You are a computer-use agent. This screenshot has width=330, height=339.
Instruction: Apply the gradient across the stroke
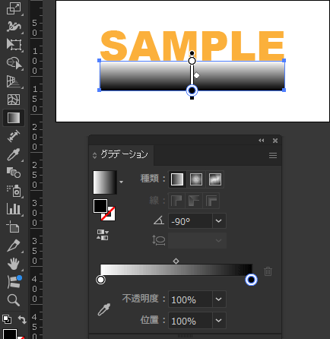(x=211, y=201)
